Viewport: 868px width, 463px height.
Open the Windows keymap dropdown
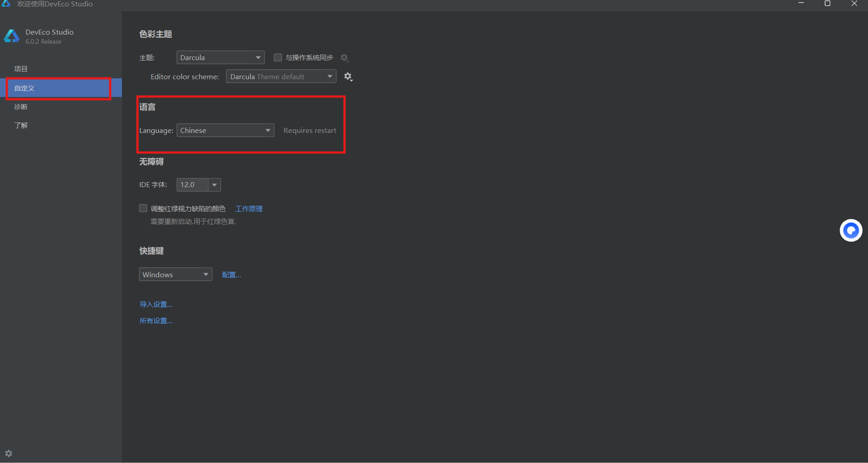(x=176, y=275)
